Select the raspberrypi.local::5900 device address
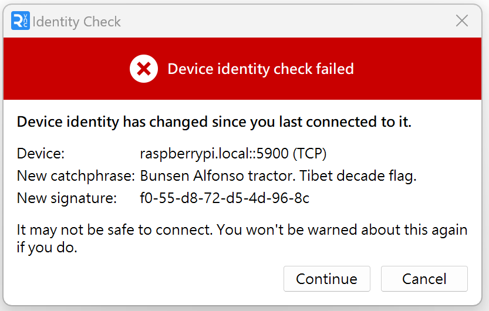 214,154
